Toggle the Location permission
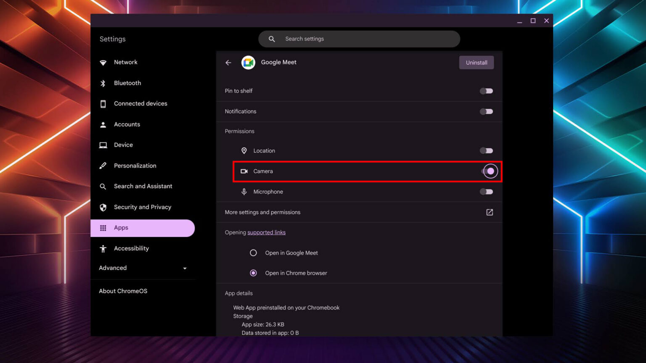Screen dimensions: 646x363 tap(486, 150)
